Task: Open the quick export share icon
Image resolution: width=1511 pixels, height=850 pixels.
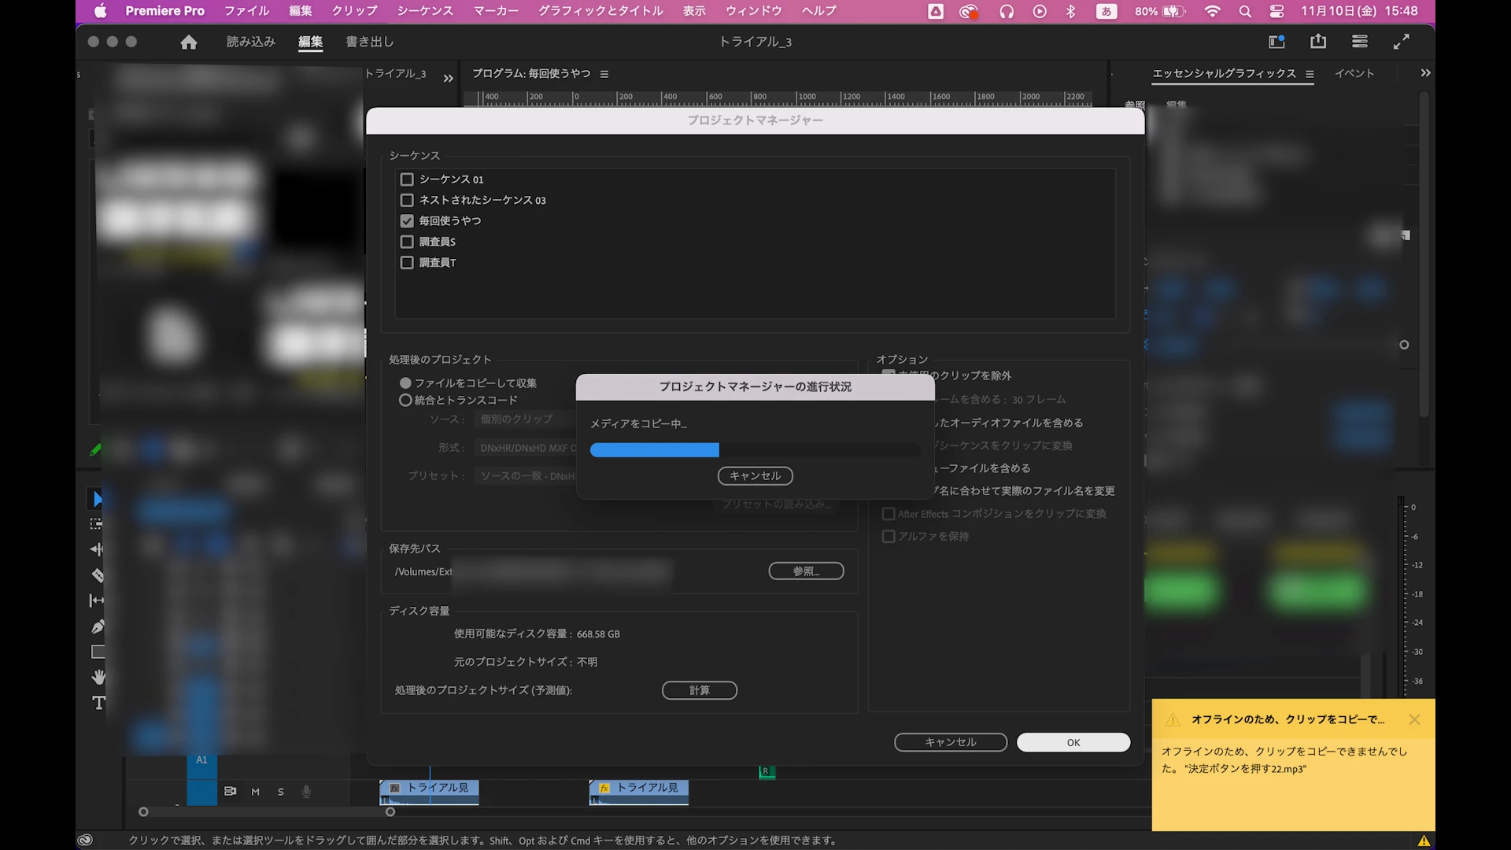Action: click(1318, 42)
